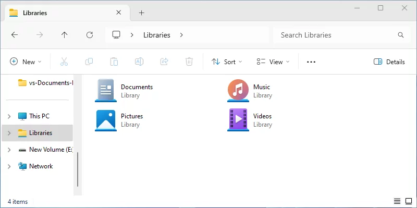
Task: Close the Libraries tab
Action: 119,13
